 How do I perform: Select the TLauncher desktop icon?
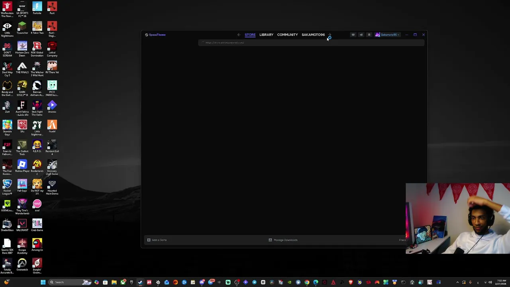pyautogui.click(x=22, y=28)
